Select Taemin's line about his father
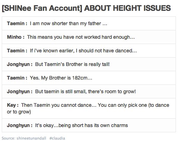Viewport: 178px width, 141px height. (89, 23)
